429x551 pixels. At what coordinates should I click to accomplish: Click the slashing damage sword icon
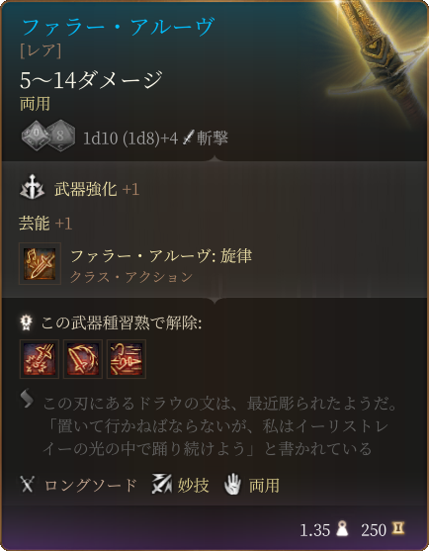click(x=188, y=138)
